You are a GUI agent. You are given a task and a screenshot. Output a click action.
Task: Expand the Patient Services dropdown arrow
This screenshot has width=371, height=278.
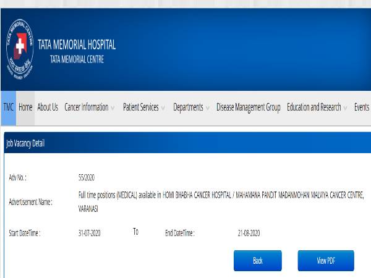163,108
